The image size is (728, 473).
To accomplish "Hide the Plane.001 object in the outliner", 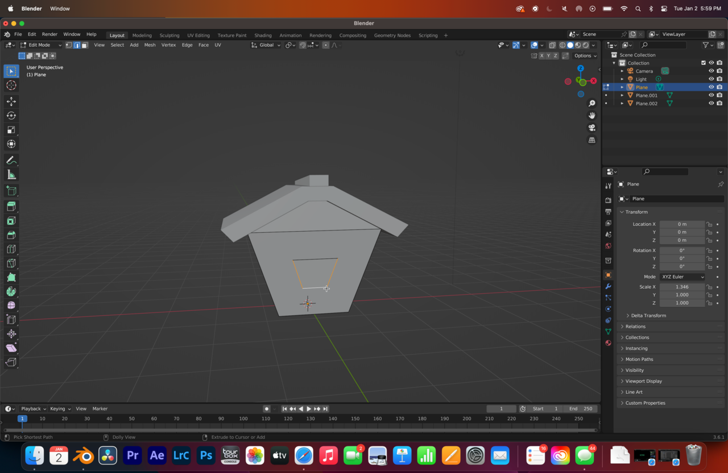I will pos(711,96).
